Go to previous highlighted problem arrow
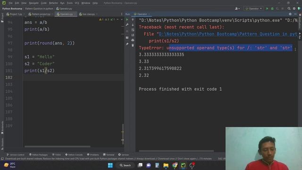The width and height of the screenshot is (302, 170). pyautogui.click(x=117, y=19)
